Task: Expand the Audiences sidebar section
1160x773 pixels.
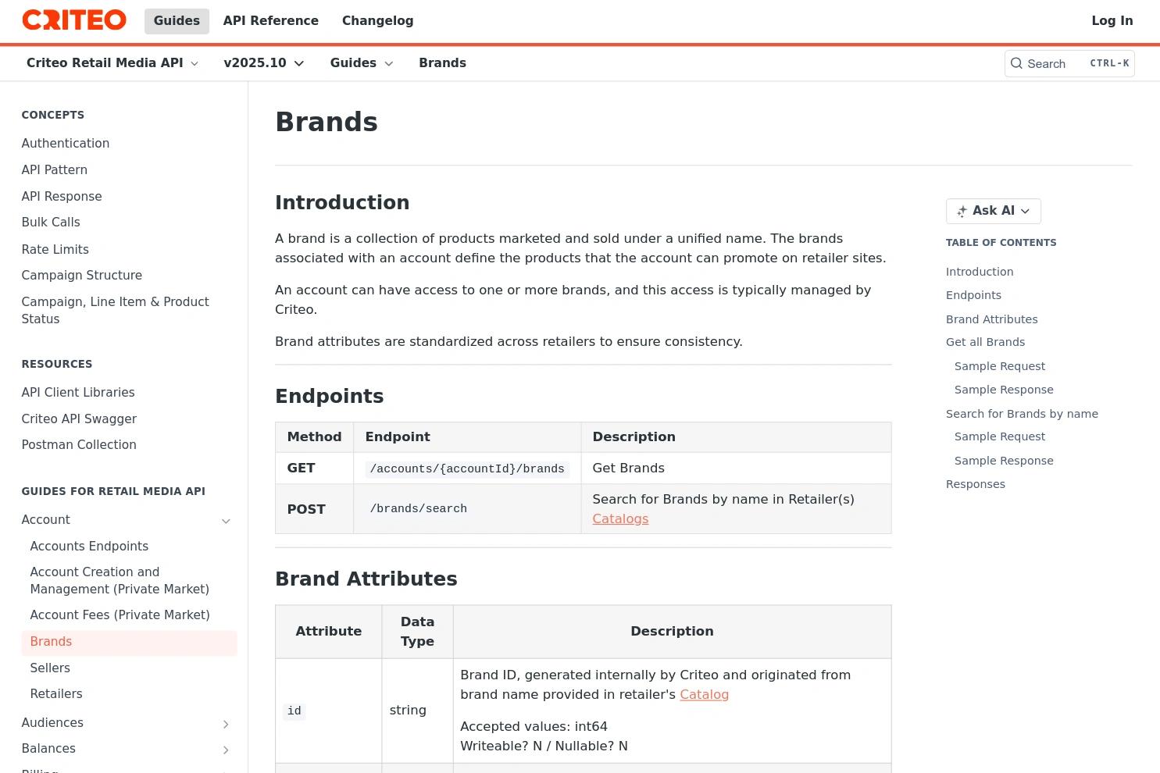Action: click(226, 724)
